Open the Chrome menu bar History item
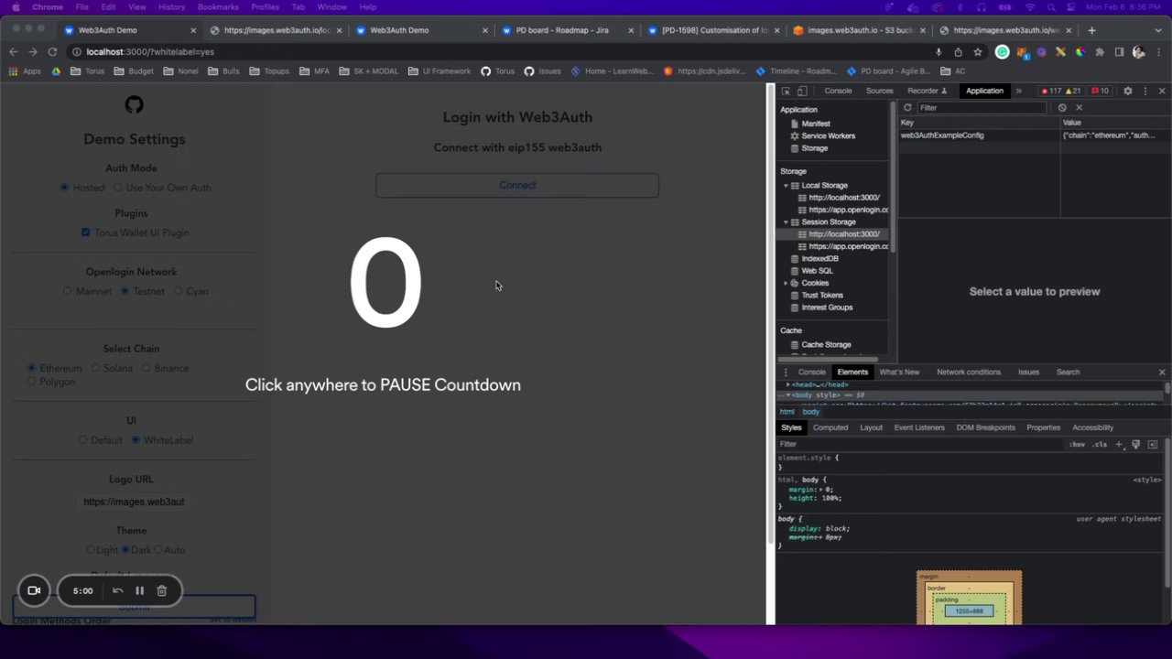The image size is (1172, 659). [171, 7]
